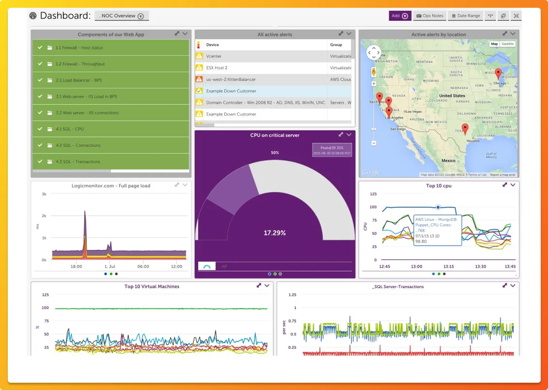Click the map zoom in plus control
The width and height of the screenshot is (548, 390).
click(374, 84)
